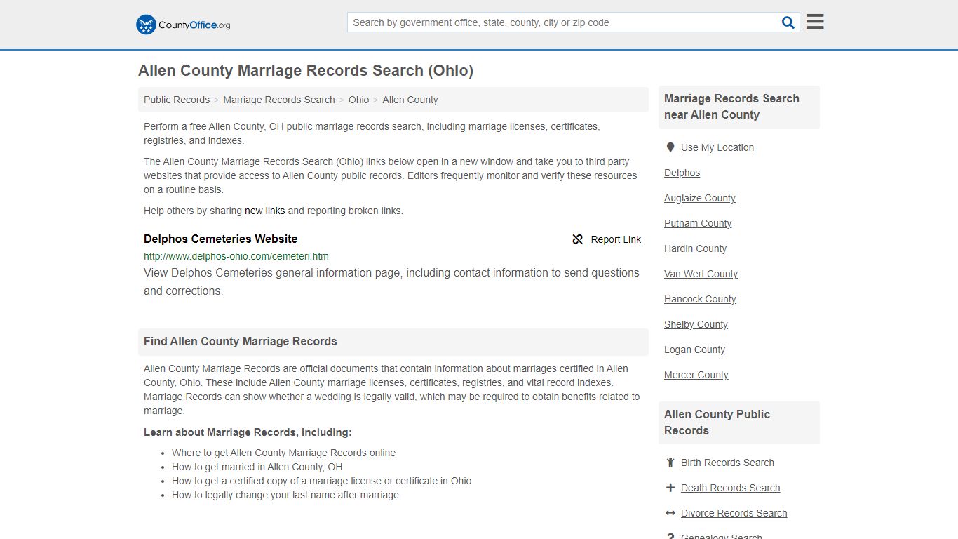This screenshot has height=539, width=958.
Task: Click 'Allen County Public Records' sidebar heading
Action: point(717,422)
